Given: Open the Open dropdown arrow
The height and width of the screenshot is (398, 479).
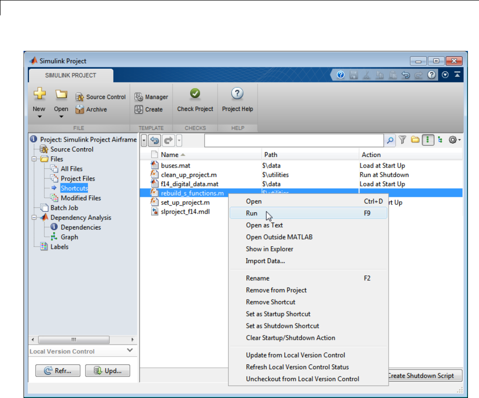Looking at the screenshot, I should click(x=61, y=117).
